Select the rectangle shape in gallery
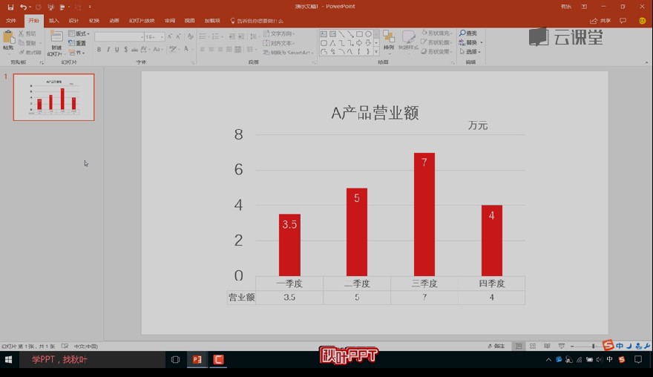 coord(359,33)
